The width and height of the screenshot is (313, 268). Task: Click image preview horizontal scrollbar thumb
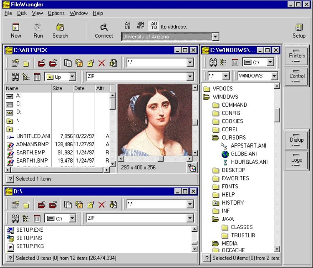tap(161, 159)
